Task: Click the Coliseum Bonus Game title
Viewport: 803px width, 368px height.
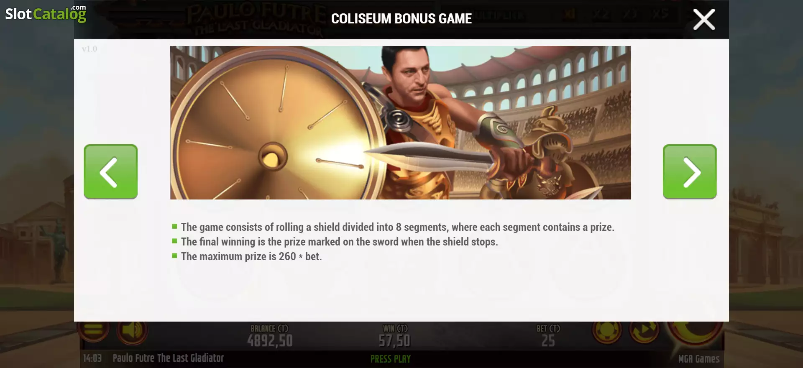Action: (x=401, y=19)
